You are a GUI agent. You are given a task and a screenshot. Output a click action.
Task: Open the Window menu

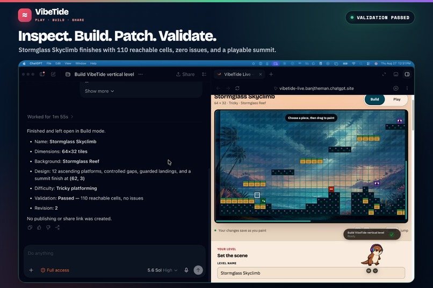tap(81, 63)
